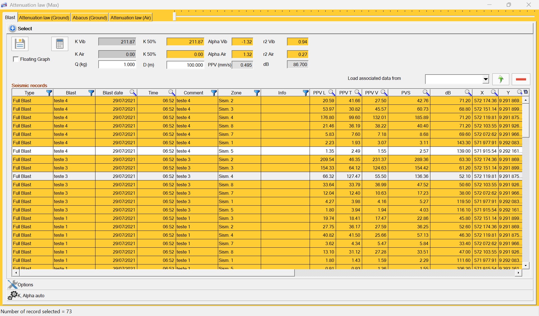Open the Zone column filter funnel
The width and height of the screenshot is (539, 316).
[x=257, y=93]
